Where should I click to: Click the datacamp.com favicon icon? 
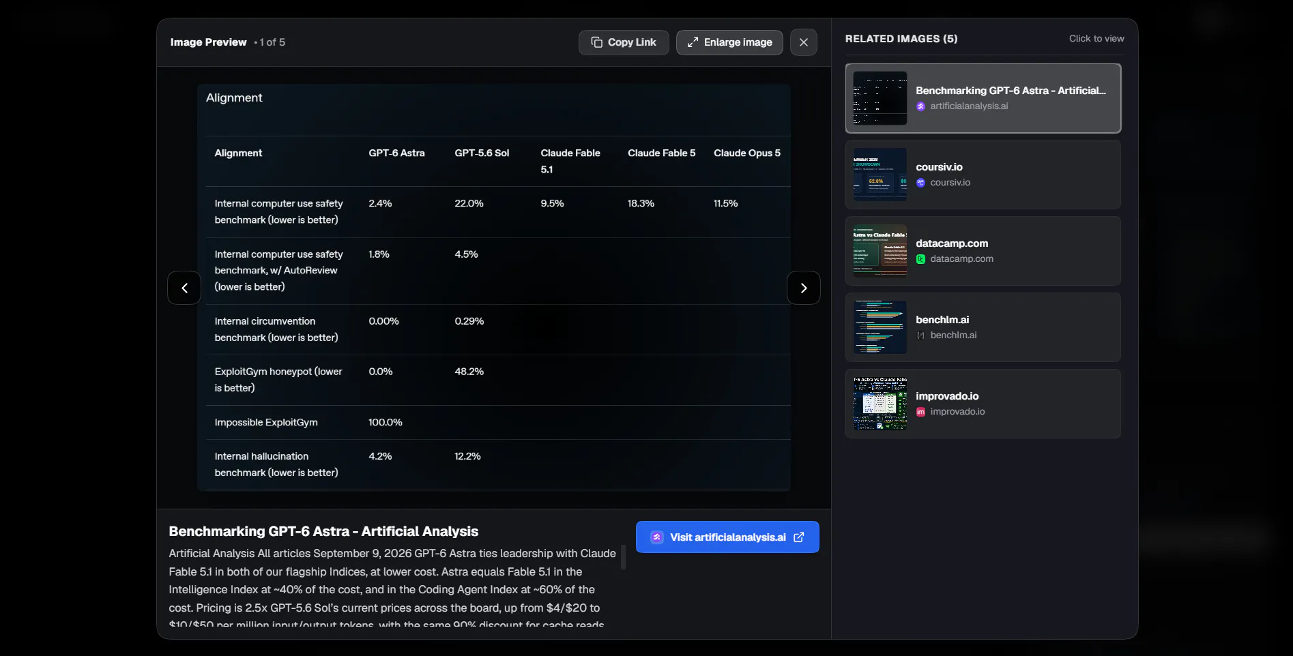click(921, 259)
